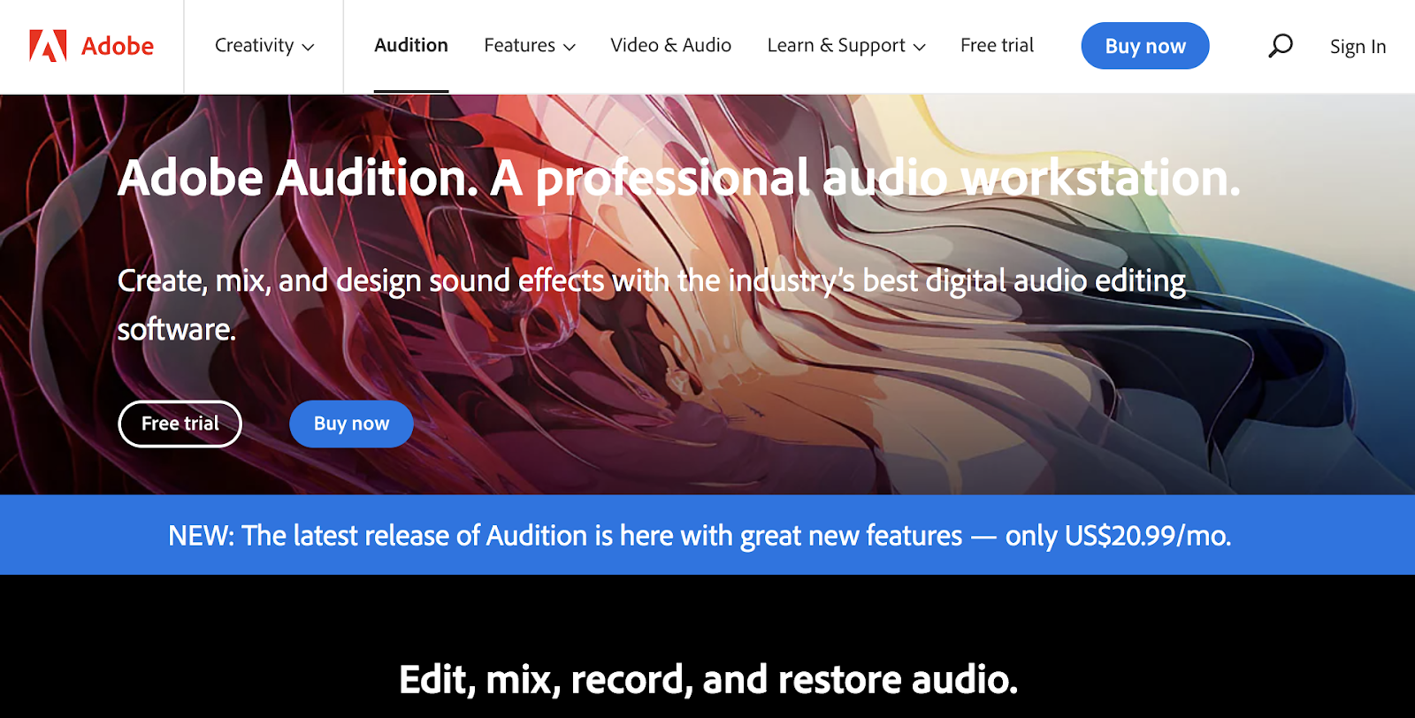Screen dimensions: 1415x718
Task: Click the Creativity menu label
Action: point(254,46)
